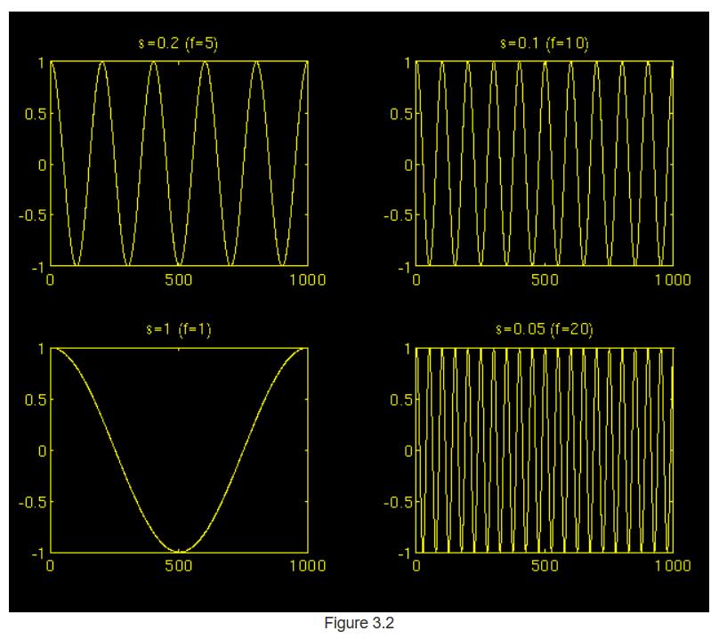The height and width of the screenshot is (639, 719).
Task: Select the s=0.05 (f=20) dense waveform plot
Action: pos(545,450)
